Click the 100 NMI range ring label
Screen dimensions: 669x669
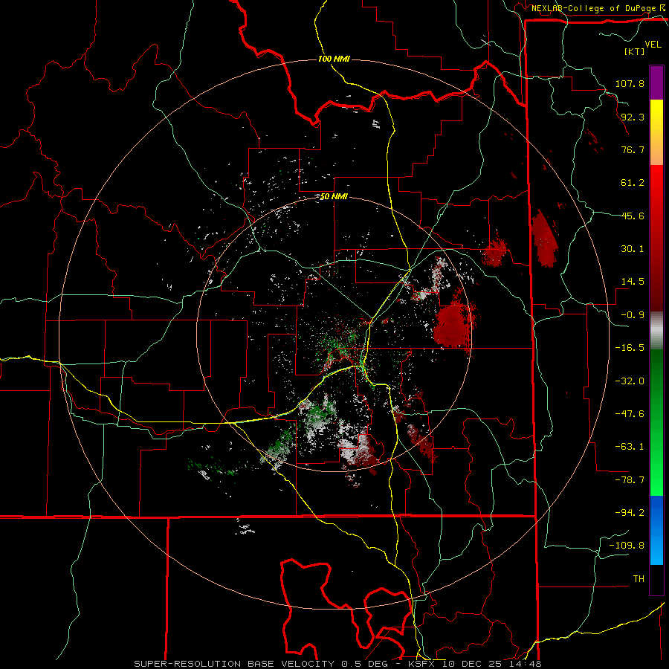coord(334,59)
